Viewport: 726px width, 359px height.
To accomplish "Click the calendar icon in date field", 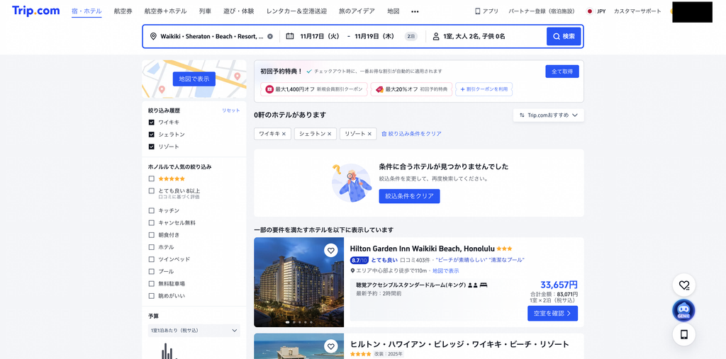I will click(290, 36).
